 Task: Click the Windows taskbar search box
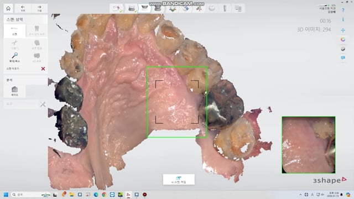pyautogui.click(x=31, y=195)
